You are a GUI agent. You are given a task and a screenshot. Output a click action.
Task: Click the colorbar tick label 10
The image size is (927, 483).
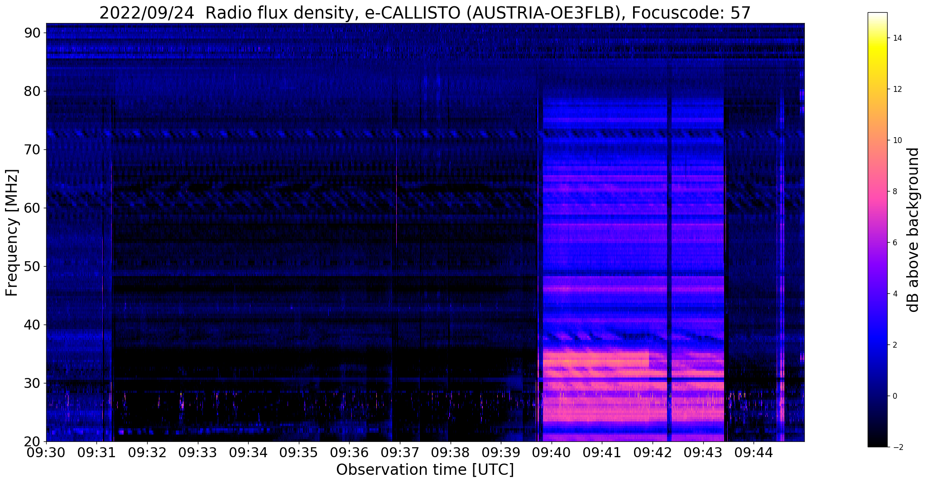tap(897, 140)
